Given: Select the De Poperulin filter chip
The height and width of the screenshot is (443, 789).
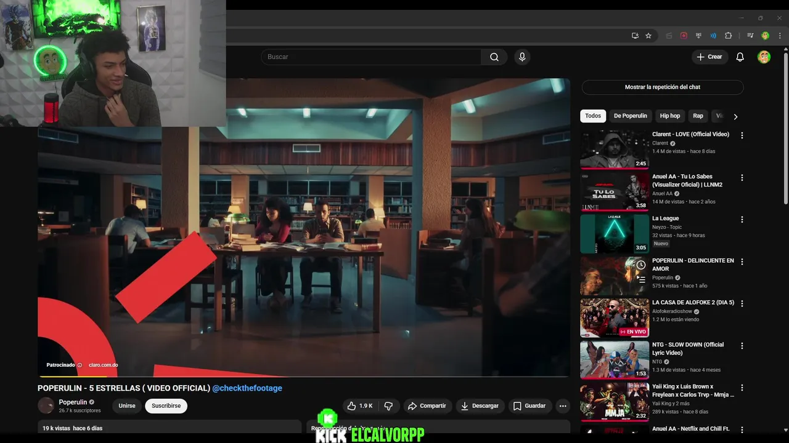Looking at the screenshot, I should point(630,116).
